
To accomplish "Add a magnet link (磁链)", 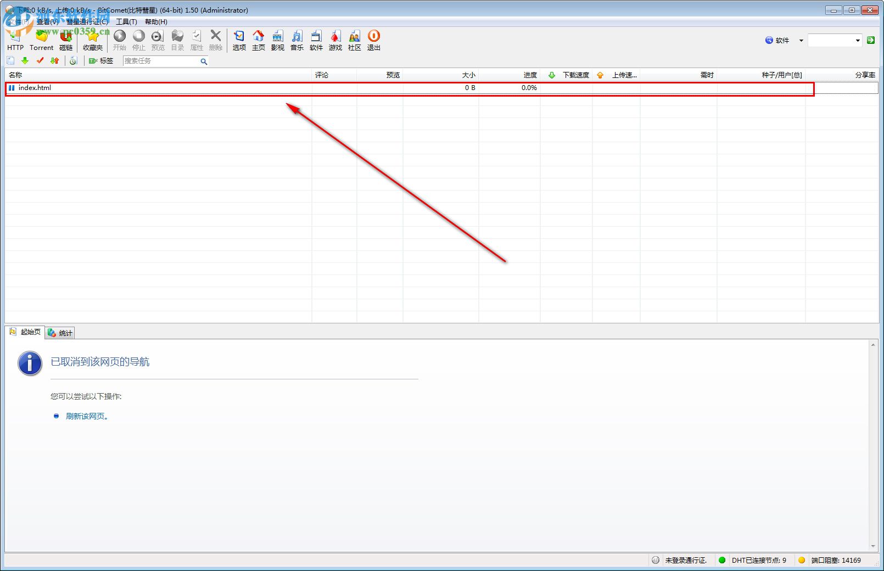I will [66, 40].
